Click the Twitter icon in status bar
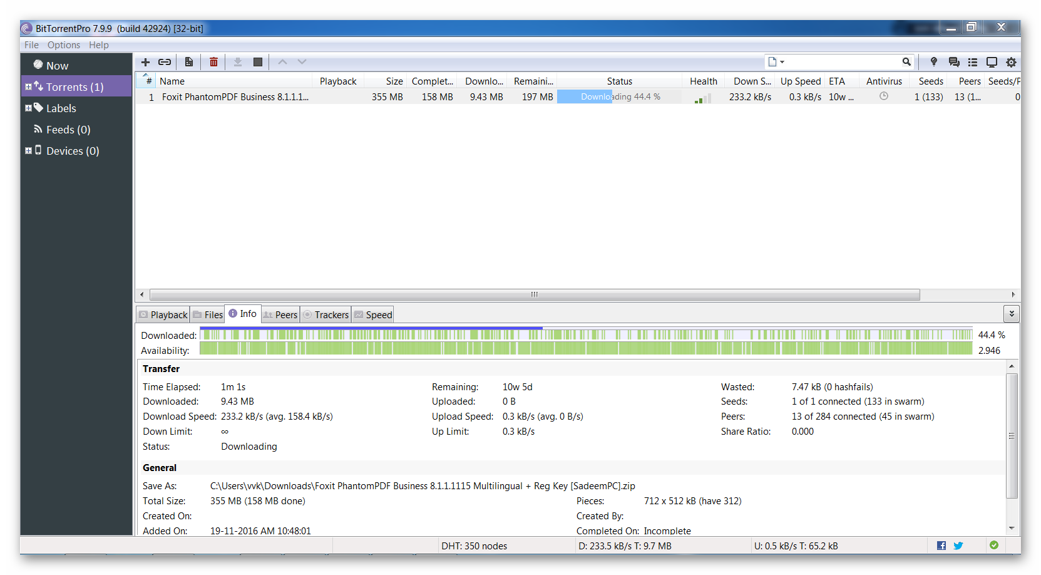1041x575 pixels. [x=958, y=546]
